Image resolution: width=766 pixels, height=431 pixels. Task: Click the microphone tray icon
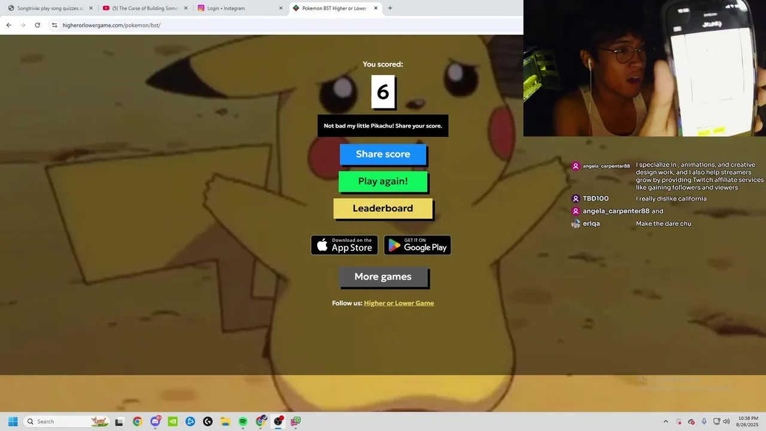704,421
